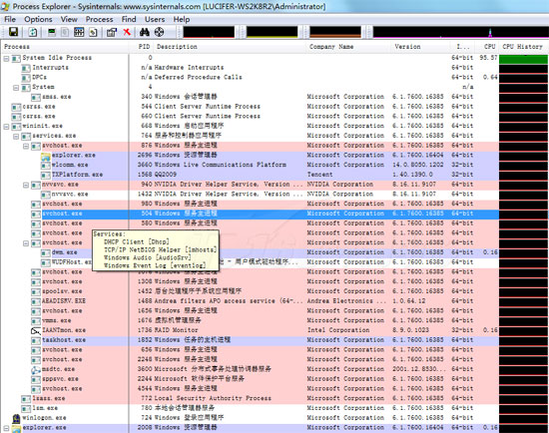
Task: Collapse the wininit.exe tree node
Action: [x=6, y=127]
